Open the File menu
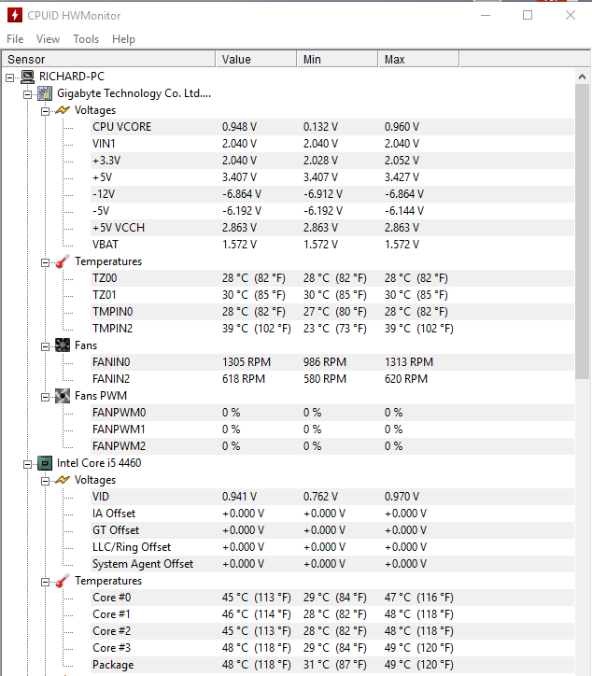Screen dimensions: 592x676 coord(15,39)
